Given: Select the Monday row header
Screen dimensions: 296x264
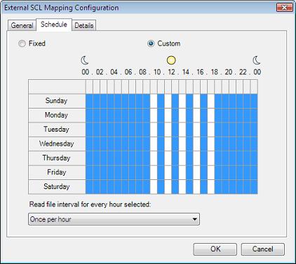Looking at the screenshot, I should pos(57,115).
